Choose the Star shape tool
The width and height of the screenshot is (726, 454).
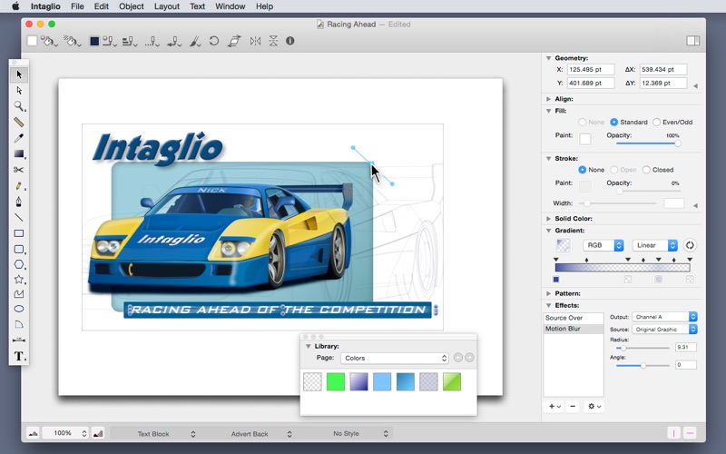[x=18, y=280]
